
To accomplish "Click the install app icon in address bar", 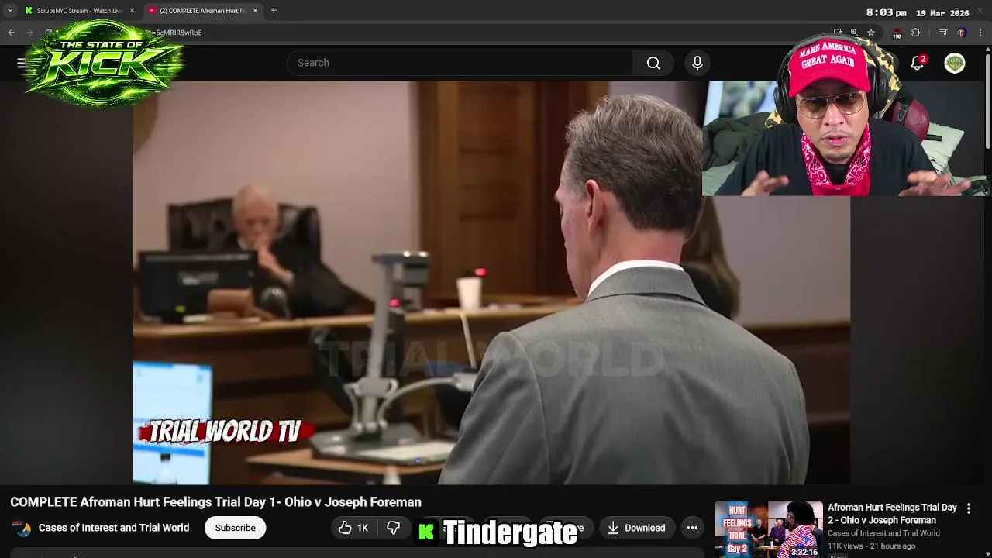I will [x=838, y=33].
